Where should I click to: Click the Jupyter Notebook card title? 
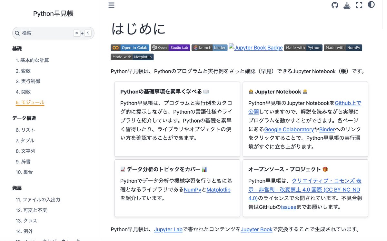coord(278,92)
